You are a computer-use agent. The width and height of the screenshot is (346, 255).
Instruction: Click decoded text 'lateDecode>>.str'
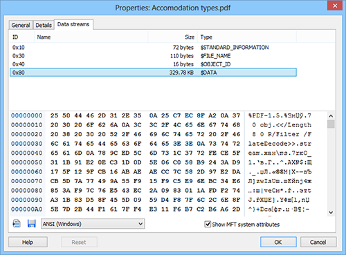click(x=280, y=144)
